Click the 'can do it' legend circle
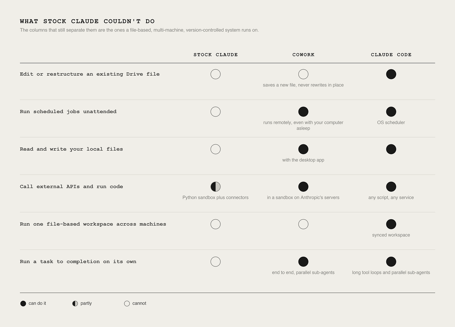The image size is (455, 327). (x=23, y=304)
